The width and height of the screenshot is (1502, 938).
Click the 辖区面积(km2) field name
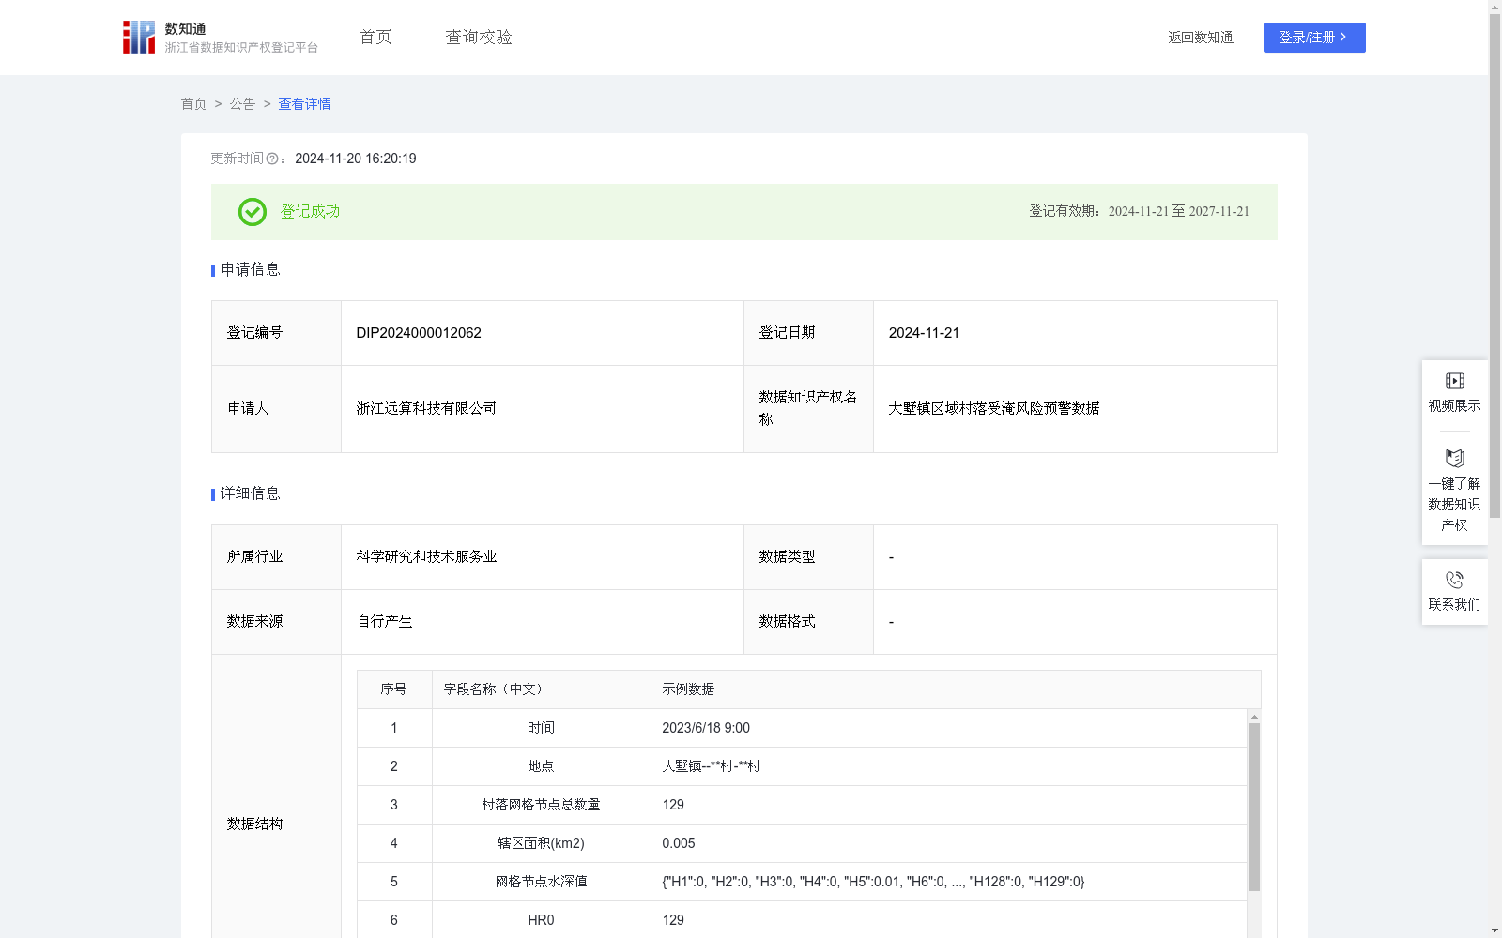tap(541, 843)
